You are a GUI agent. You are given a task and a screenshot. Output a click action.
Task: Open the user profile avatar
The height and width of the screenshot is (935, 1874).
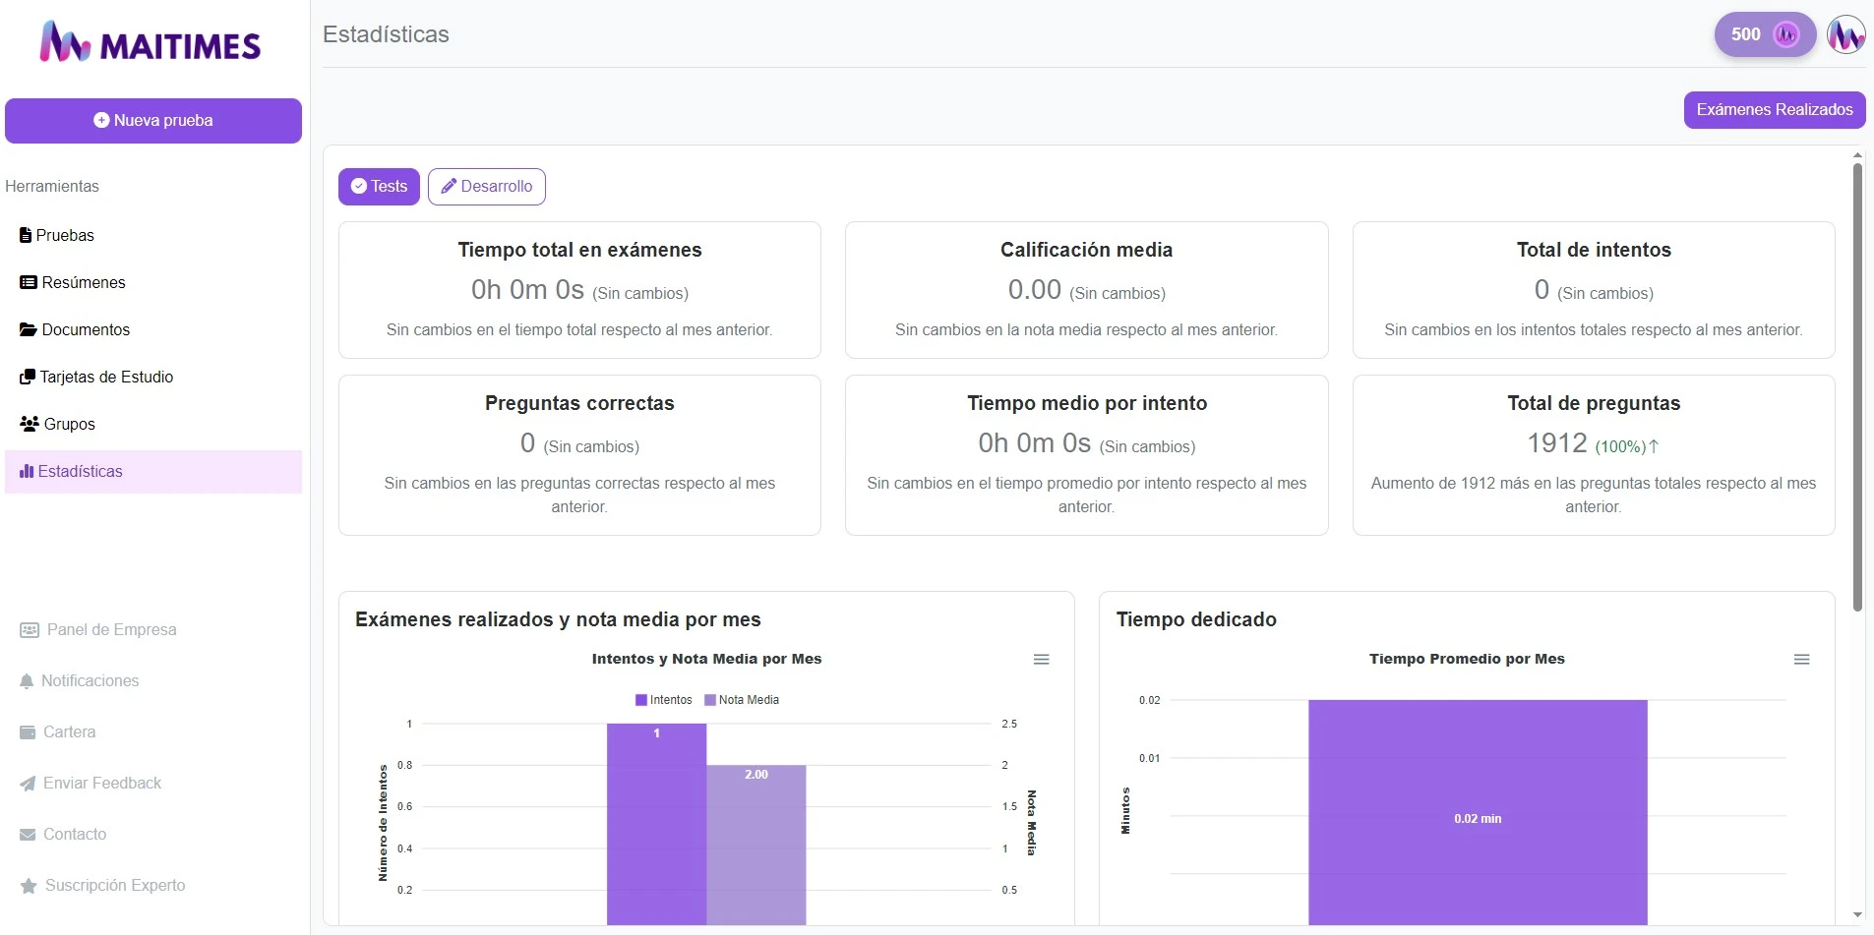(x=1845, y=34)
